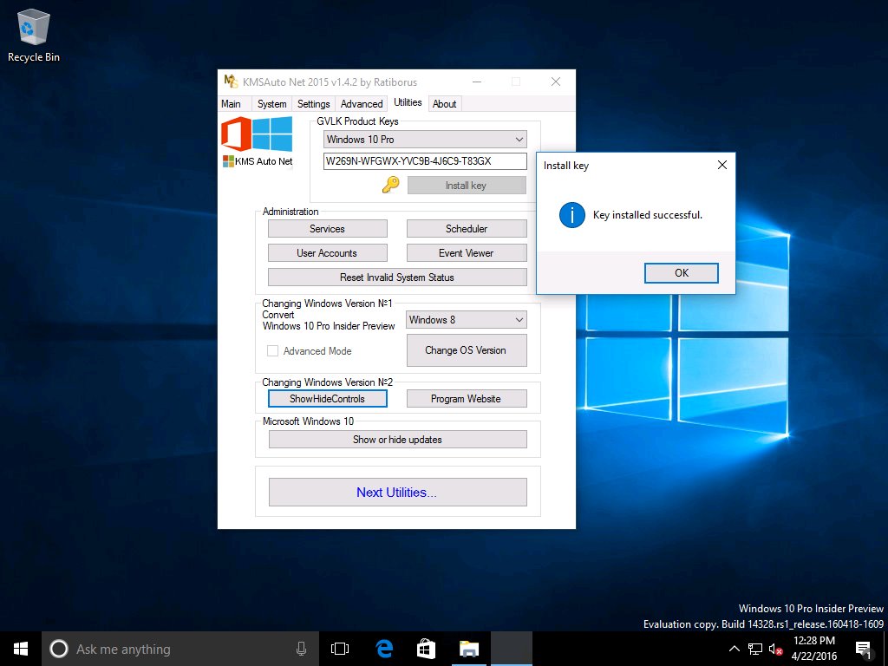Click the Cortana microphone icon
Screen dimensions: 888x666
pos(301,649)
